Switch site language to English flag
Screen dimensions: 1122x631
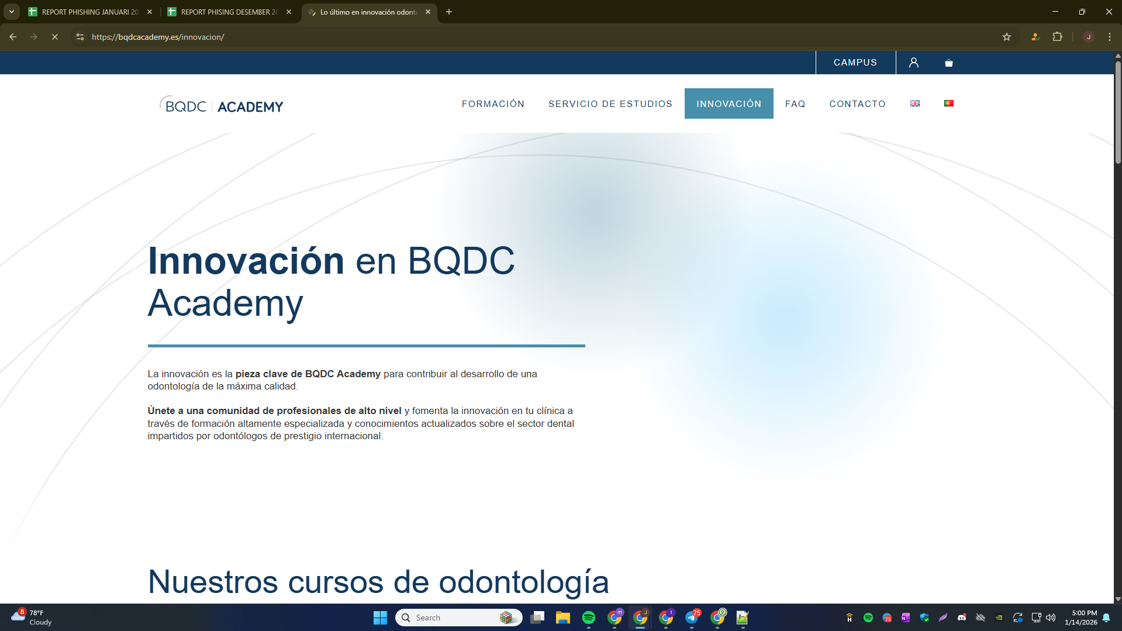[x=915, y=104]
